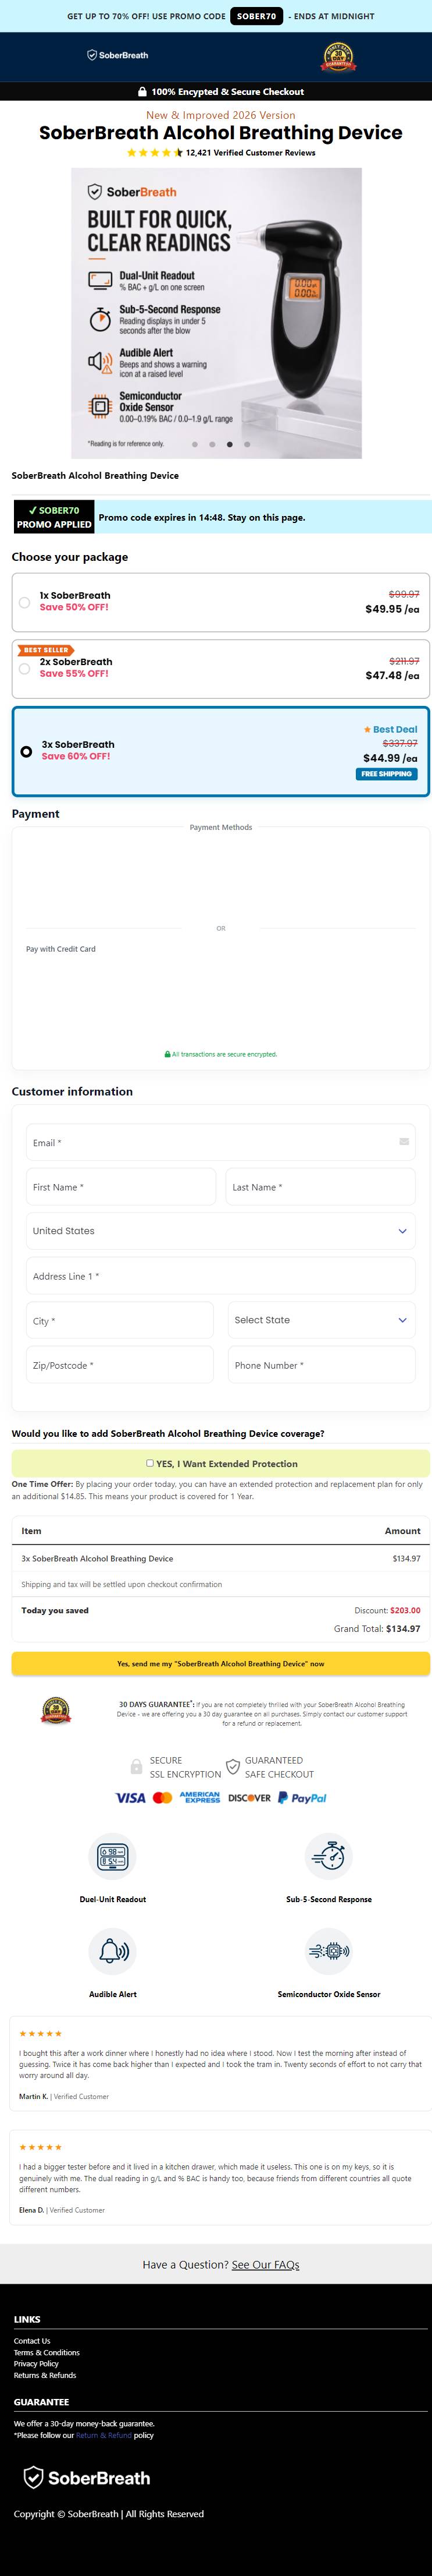Click the Sub-5-Second Response stopwatch icon
Screen dimensions: 432x2576
[329, 1856]
